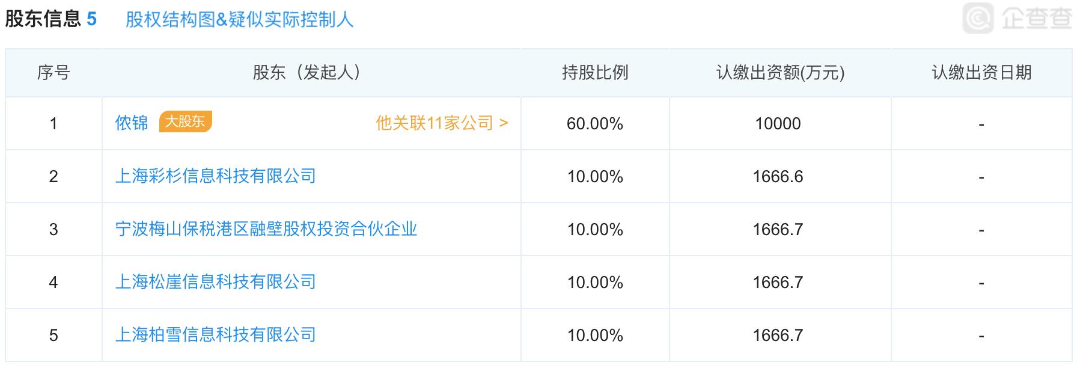Click the 认缴出资日期 column header
Image resolution: width=1077 pixels, height=368 pixels.
(981, 73)
